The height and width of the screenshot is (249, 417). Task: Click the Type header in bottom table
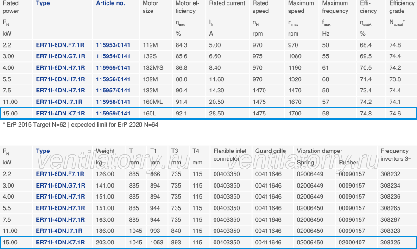pyautogui.click(x=43, y=151)
